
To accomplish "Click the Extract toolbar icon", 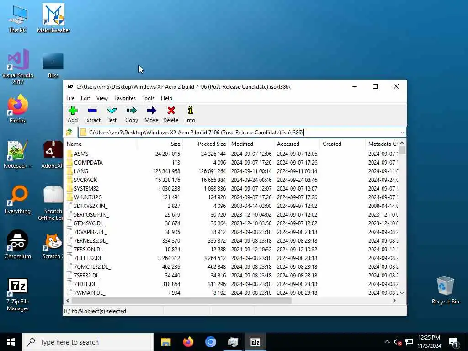I will (92, 114).
